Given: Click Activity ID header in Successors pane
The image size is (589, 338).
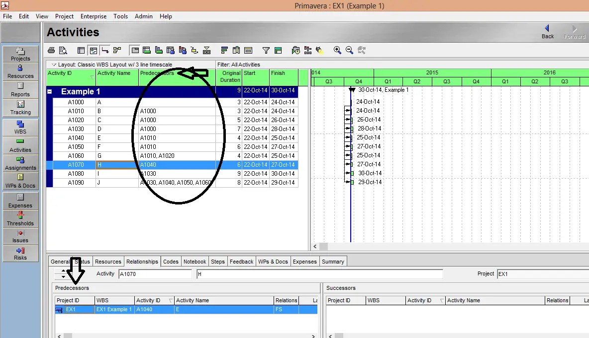Looking at the screenshot, I should click(425, 301).
